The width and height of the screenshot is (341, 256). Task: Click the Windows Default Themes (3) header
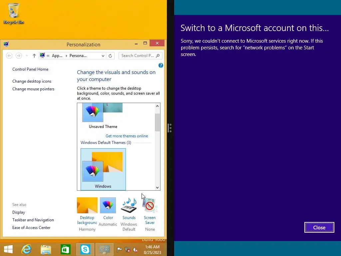click(x=106, y=143)
